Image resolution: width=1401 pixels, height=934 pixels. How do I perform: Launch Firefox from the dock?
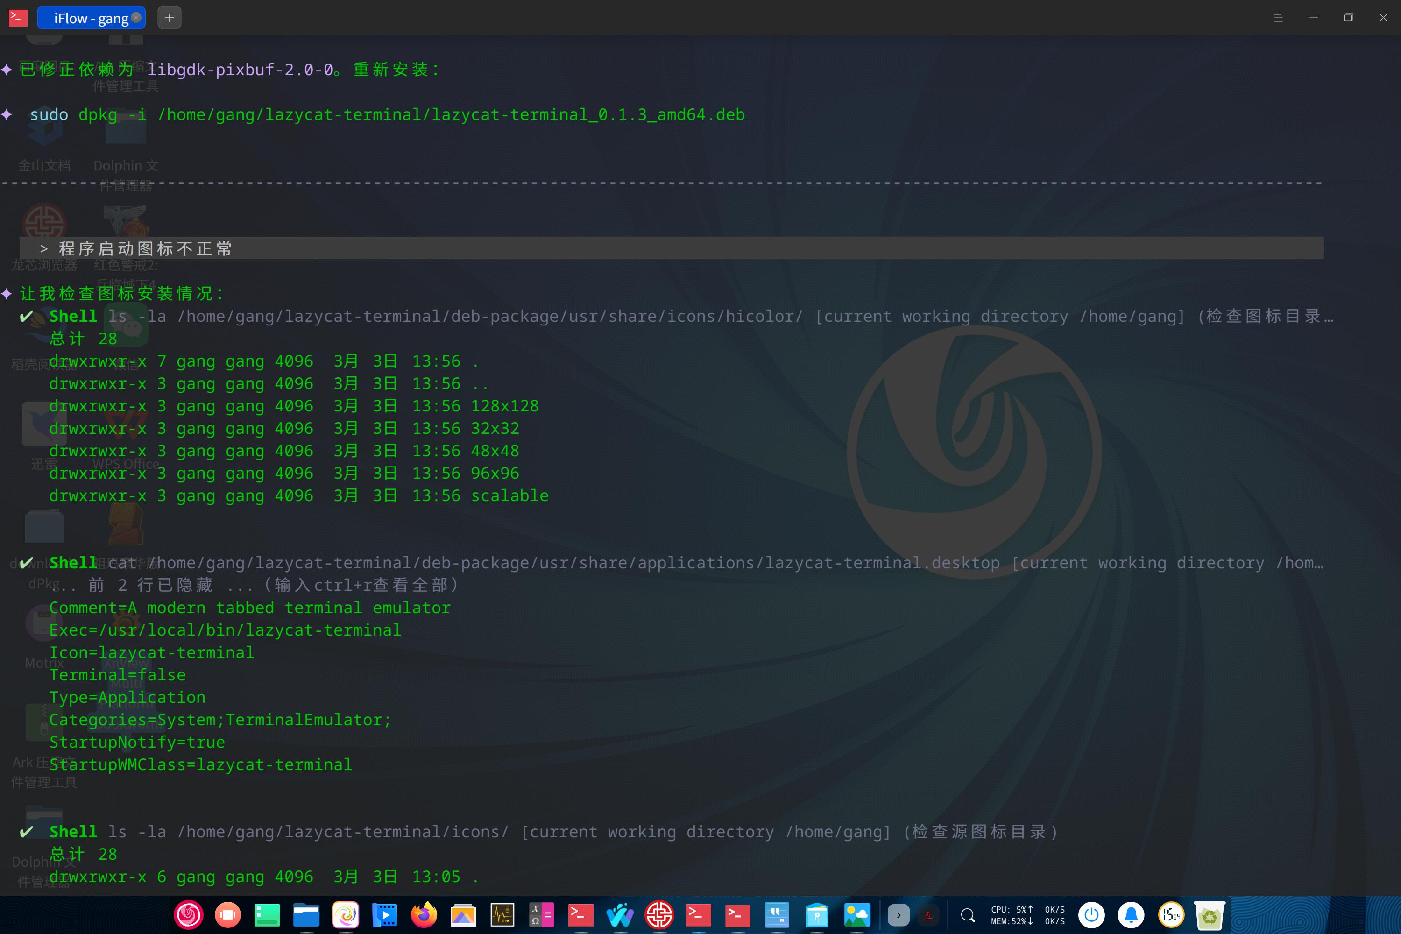point(424,915)
